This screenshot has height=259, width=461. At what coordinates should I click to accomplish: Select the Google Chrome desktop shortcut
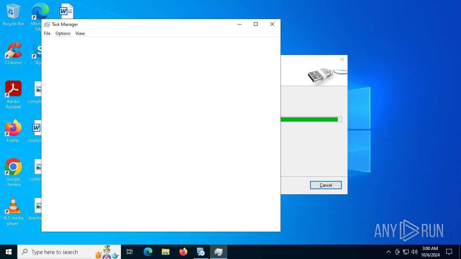pos(13,173)
